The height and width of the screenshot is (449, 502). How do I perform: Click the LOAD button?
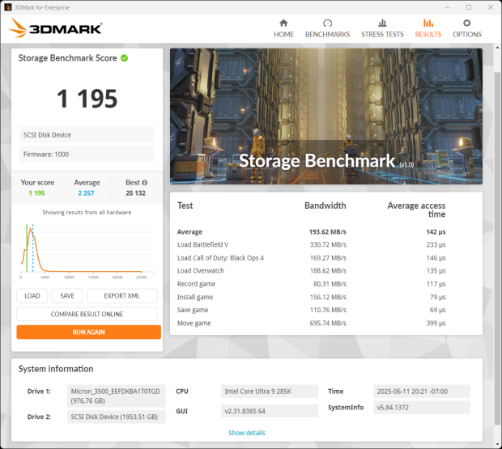(32, 296)
